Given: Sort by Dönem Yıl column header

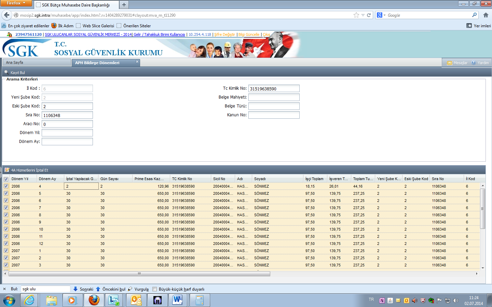Looking at the screenshot, I should click(23, 179).
